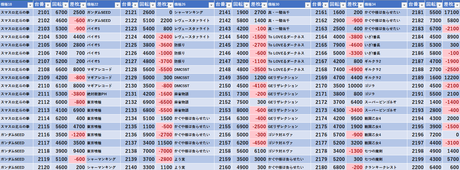Open 台番 filter dropdown beside 機種18

pyautogui.click(x=48, y=5)
